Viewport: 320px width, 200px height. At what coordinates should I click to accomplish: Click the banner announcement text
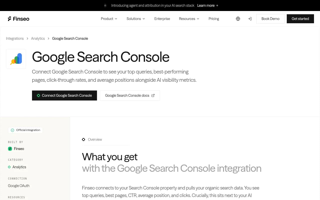(153, 5)
